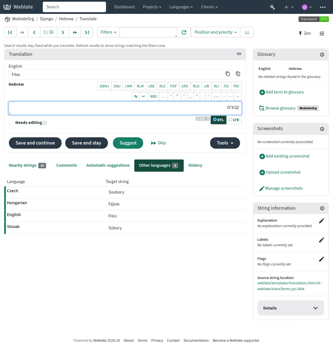Clone source text into translation
The width and height of the screenshot is (333, 360).
238,74
